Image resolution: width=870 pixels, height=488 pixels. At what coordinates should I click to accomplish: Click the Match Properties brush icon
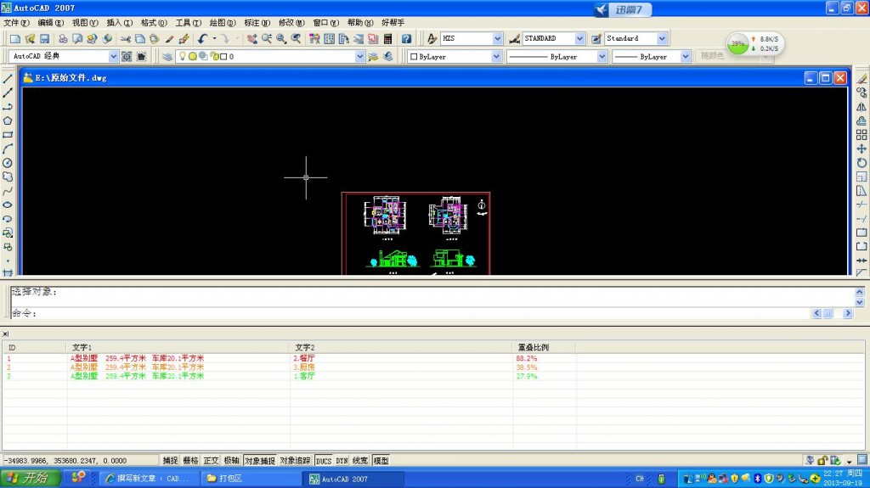(184, 39)
